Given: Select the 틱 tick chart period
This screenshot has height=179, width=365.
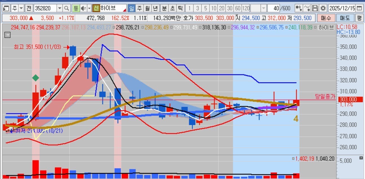Looking at the screenshot, I should (x=181, y=8).
